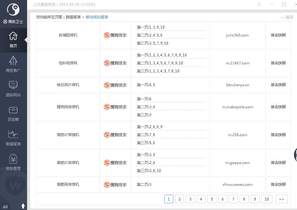Click the 返回 back link

[287, 17]
